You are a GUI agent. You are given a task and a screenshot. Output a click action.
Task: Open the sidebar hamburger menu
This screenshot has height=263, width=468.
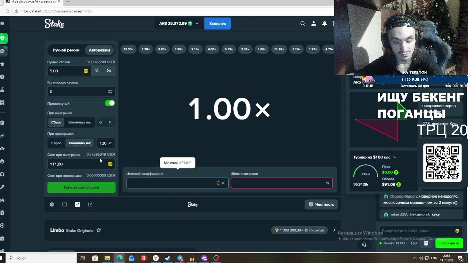click(x=2, y=23)
